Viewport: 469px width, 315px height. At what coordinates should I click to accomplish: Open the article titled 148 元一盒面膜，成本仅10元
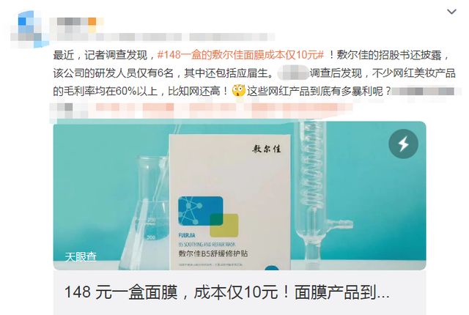pos(226,292)
